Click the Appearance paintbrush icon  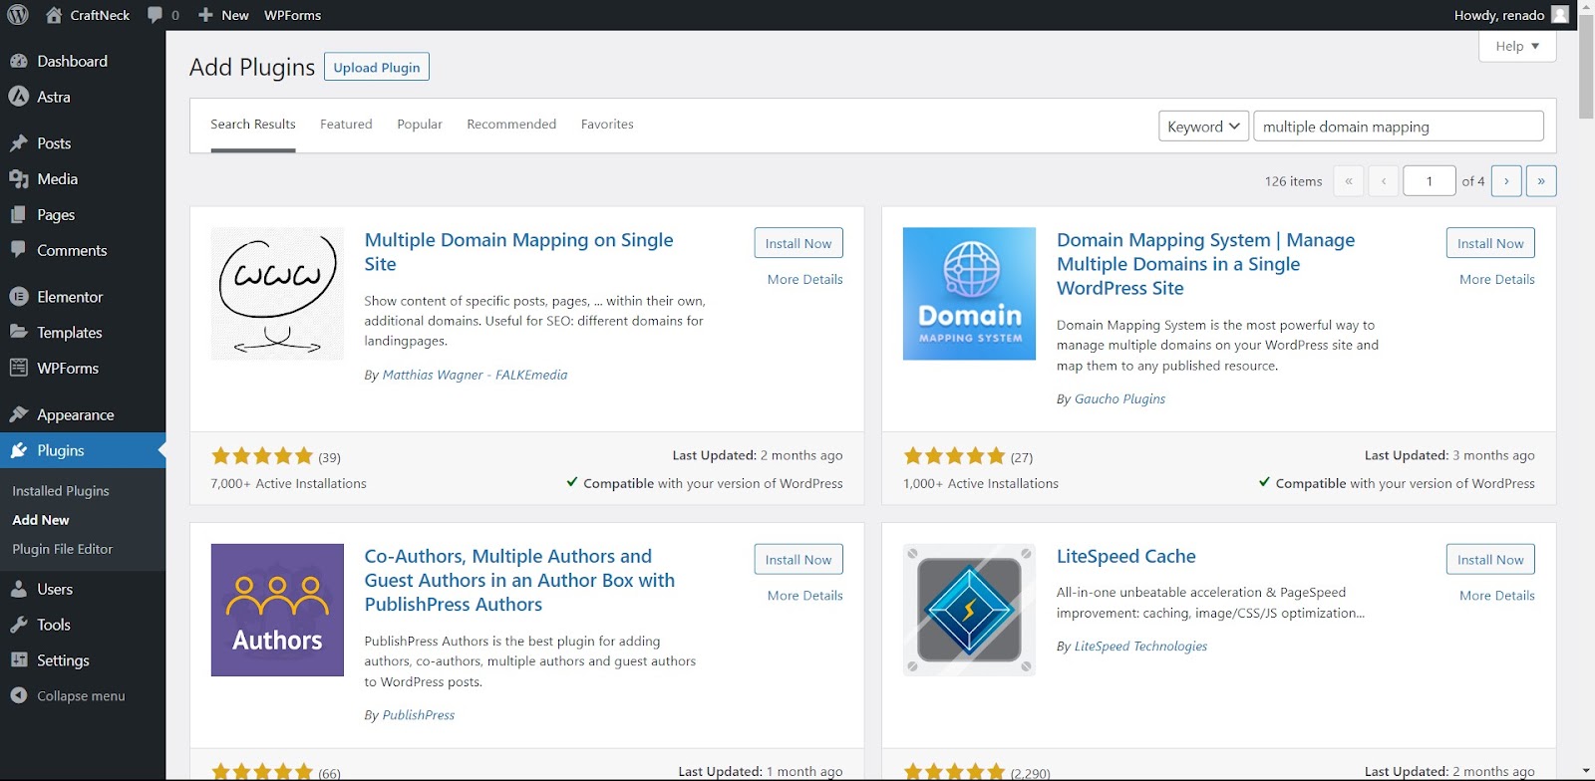19,414
